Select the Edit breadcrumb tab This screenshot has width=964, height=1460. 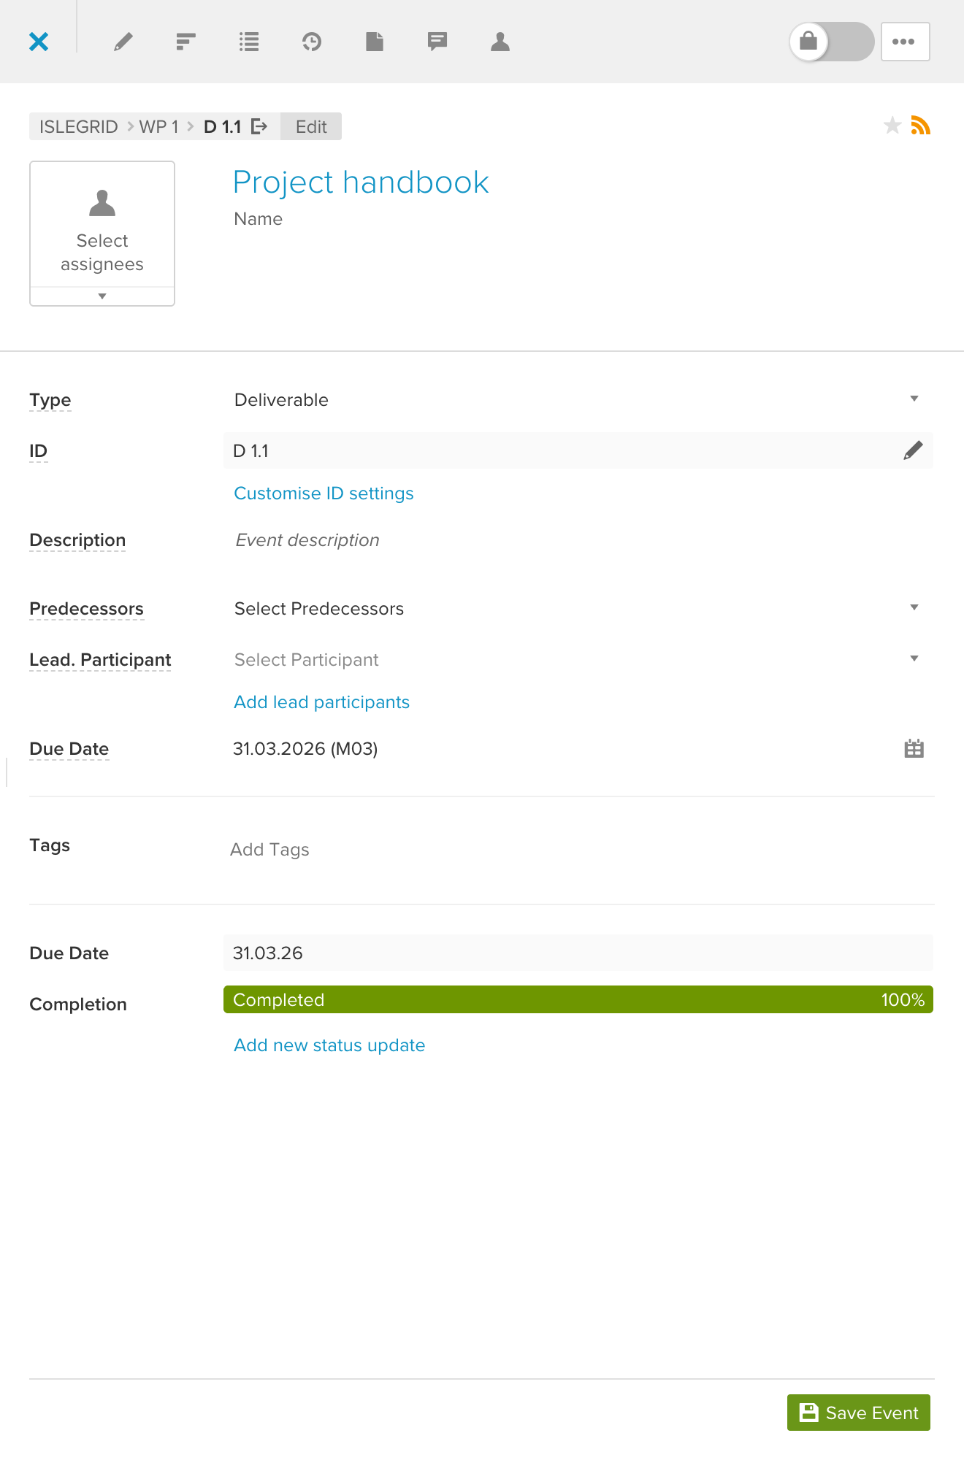(x=311, y=127)
